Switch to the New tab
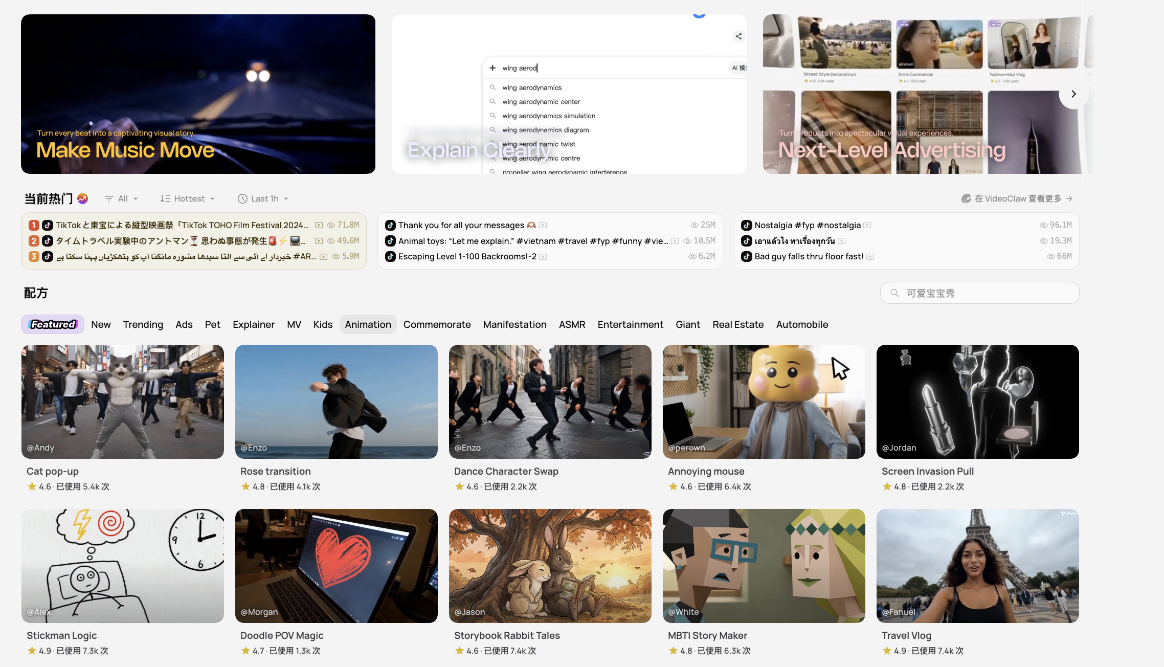1164x667 pixels. click(x=101, y=324)
